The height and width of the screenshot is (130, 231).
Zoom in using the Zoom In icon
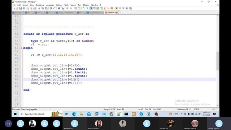(67, 8)
